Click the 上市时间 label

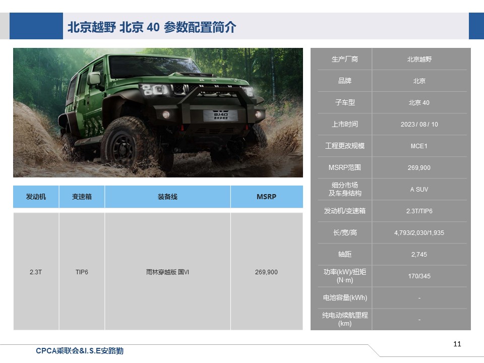(345, 124)
